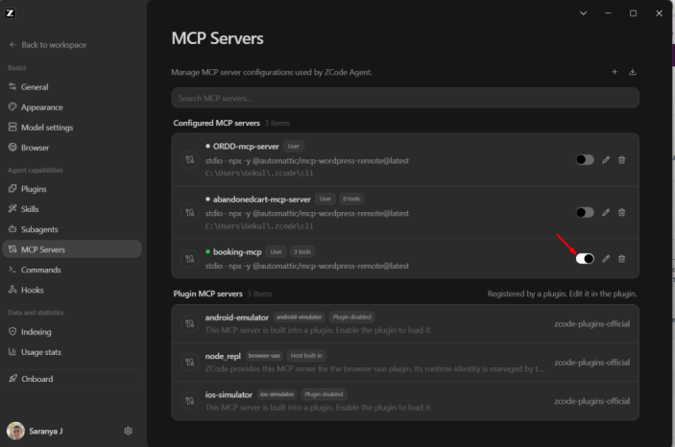Screen dimensions: 675x447
Task: Click the 0 tools badge on abandonedcart-mcp-server
Action: click(x=351, y=199)
